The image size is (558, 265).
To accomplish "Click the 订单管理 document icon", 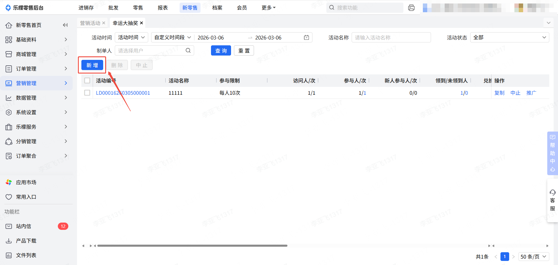I will tap(9, 69).
